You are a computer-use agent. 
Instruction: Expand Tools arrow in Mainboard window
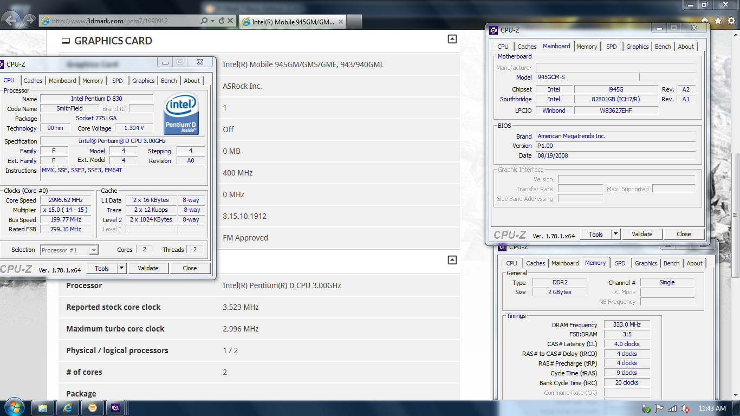tap(616, 234)
